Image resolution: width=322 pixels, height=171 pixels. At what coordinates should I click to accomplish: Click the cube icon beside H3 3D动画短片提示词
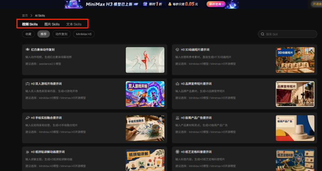pos(177,50)
